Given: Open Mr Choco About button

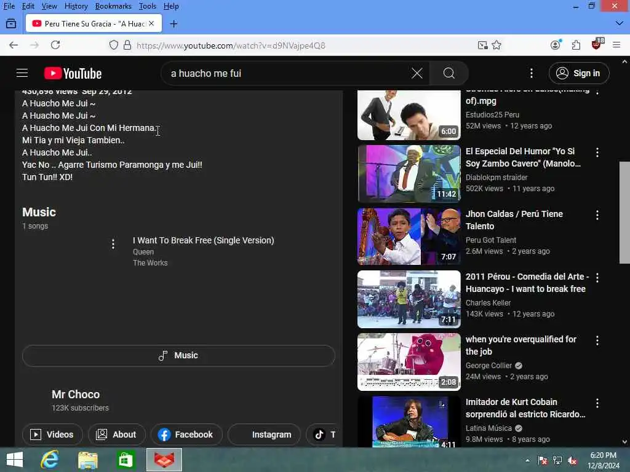Looking at the screenshot, I should point(116,435).
